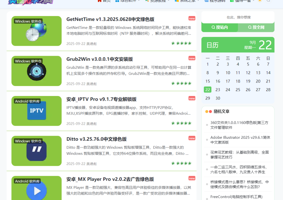
Task: Click the Windows 软件仓 tag on Ditto thumbnail
Action: [28, 141]
